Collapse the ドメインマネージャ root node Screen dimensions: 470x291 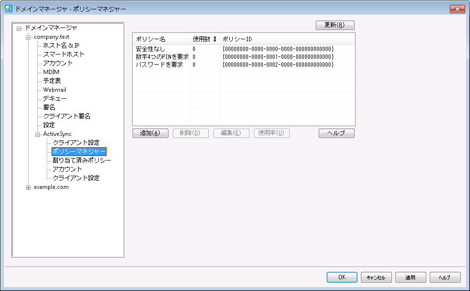19,28
